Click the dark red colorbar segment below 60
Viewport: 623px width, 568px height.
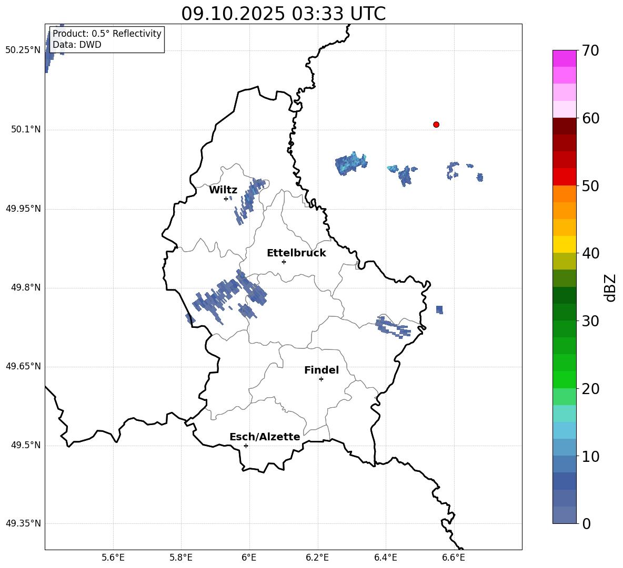[x=564, y=126]
